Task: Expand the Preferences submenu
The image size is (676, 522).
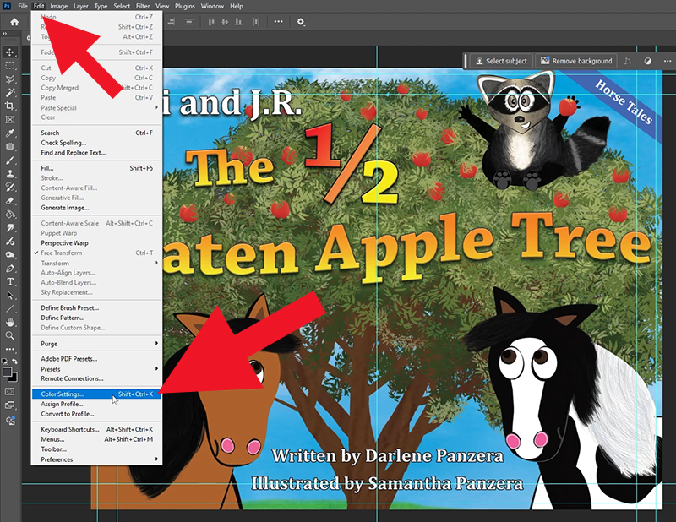Action: [96, 459]
